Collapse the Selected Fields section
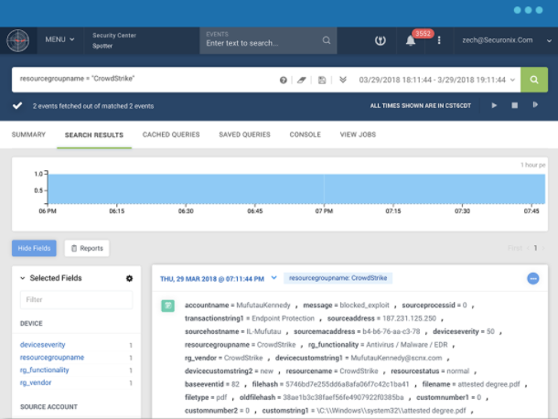 point(23,278)
